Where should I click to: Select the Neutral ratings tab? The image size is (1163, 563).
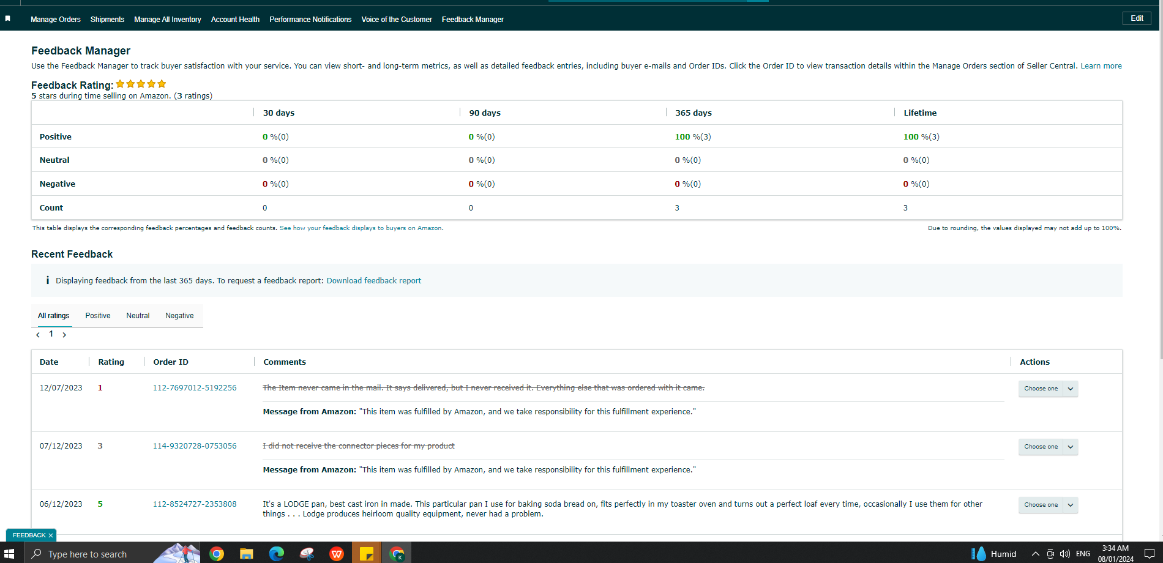tap(138, 316)
